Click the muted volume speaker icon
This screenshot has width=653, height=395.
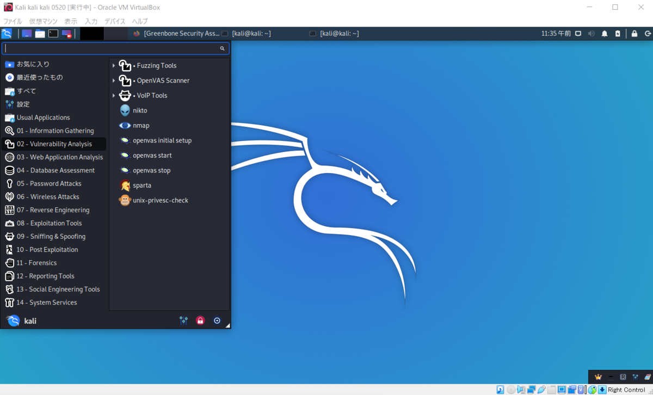click(592, 33)
